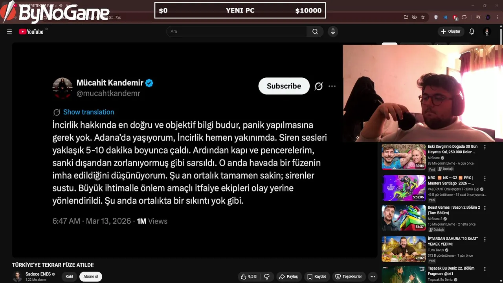This screenshot has width=503, height=283.
Task: Open Sadece ENES channel avatar
Action: tap(17, 276)
